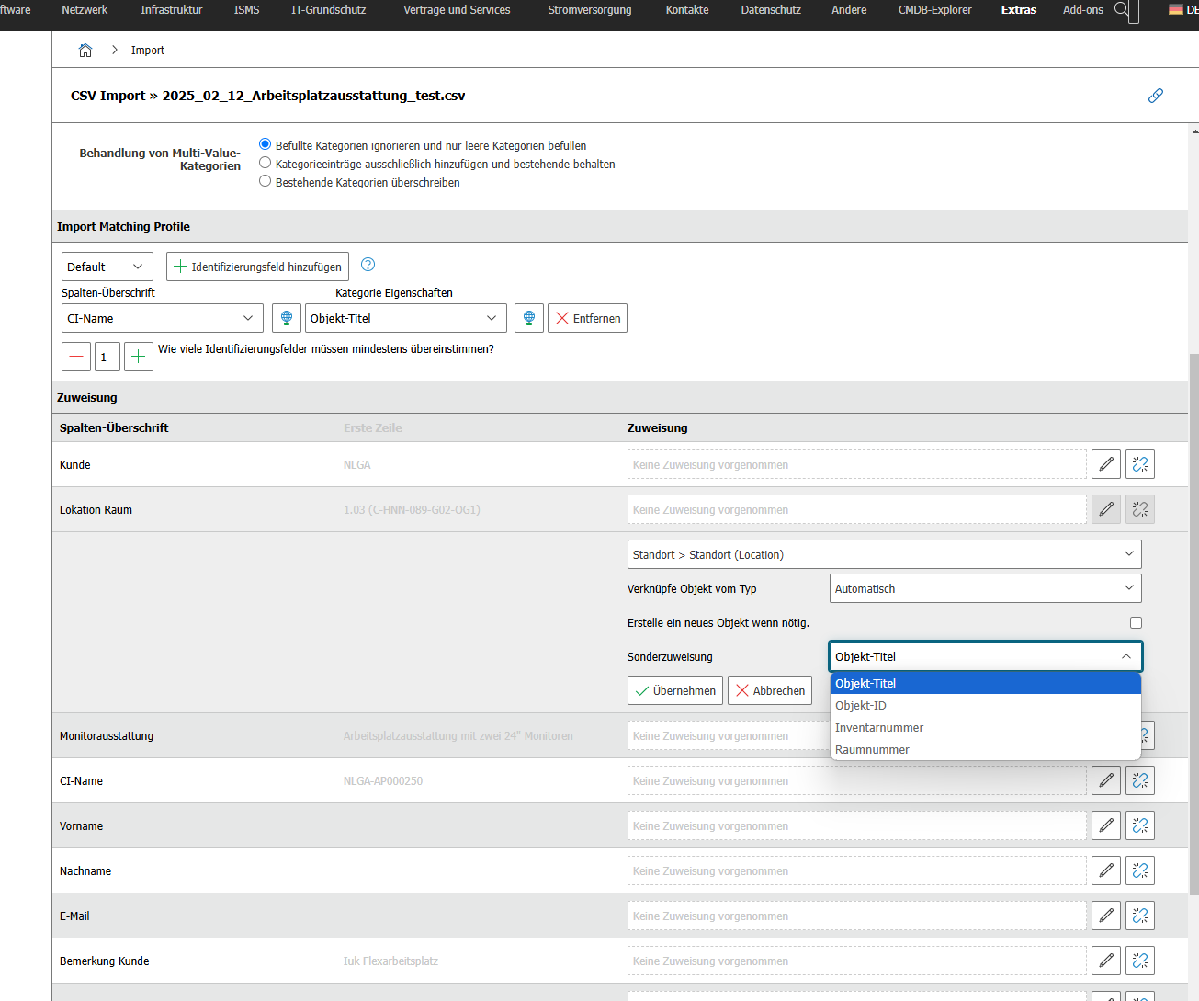Click 'Identifizierungsfeld hinzufügen' button
The height and width of the screenshot is (1001, 1199).
[257, 267]
